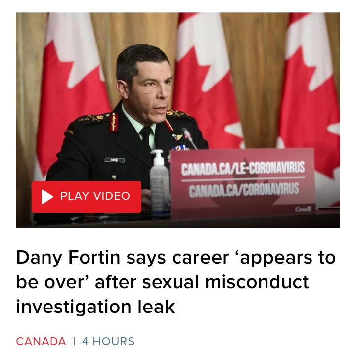The height and width of the screenshot is (353, 356).
Task: Open the CANADA category link
Action: (x=41, y=341)
